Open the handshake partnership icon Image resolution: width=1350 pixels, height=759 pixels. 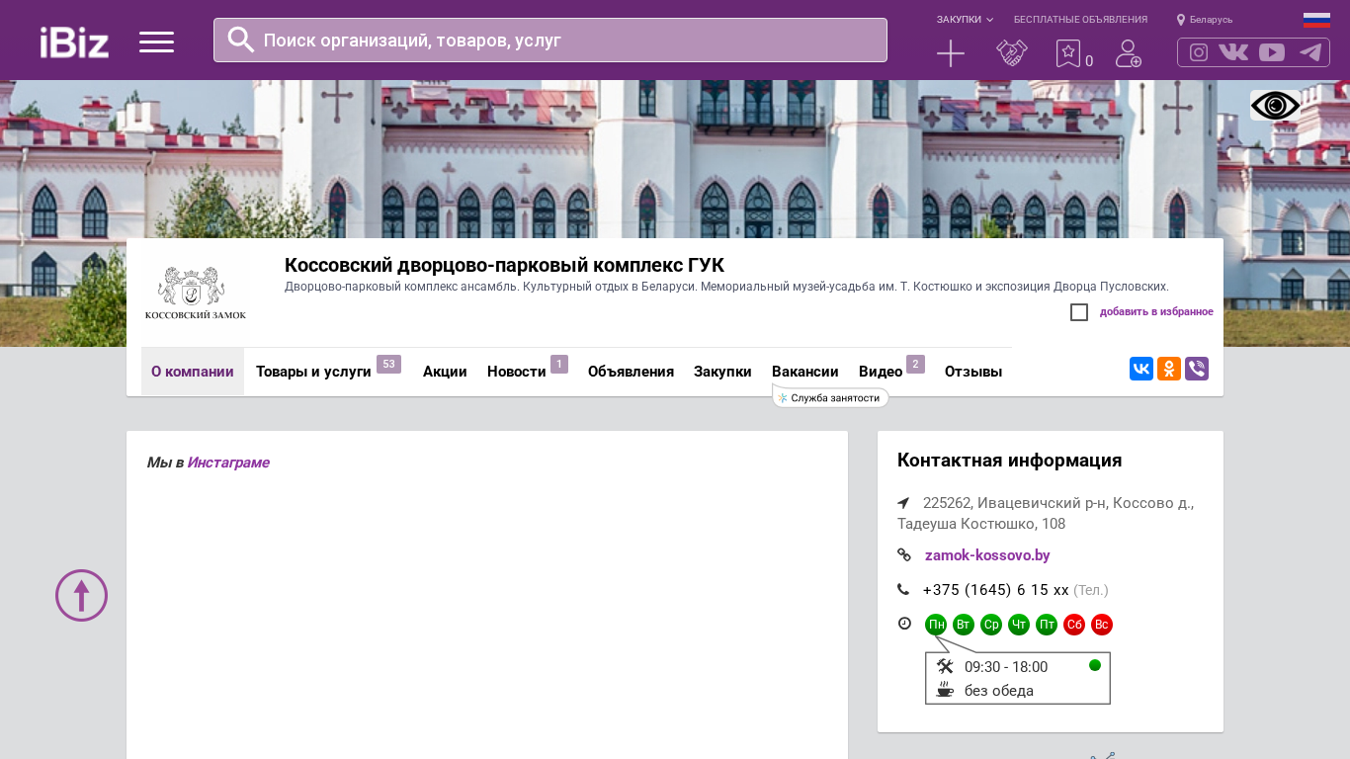[1011, 53]
